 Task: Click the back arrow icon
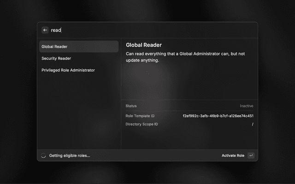(45, 30)
